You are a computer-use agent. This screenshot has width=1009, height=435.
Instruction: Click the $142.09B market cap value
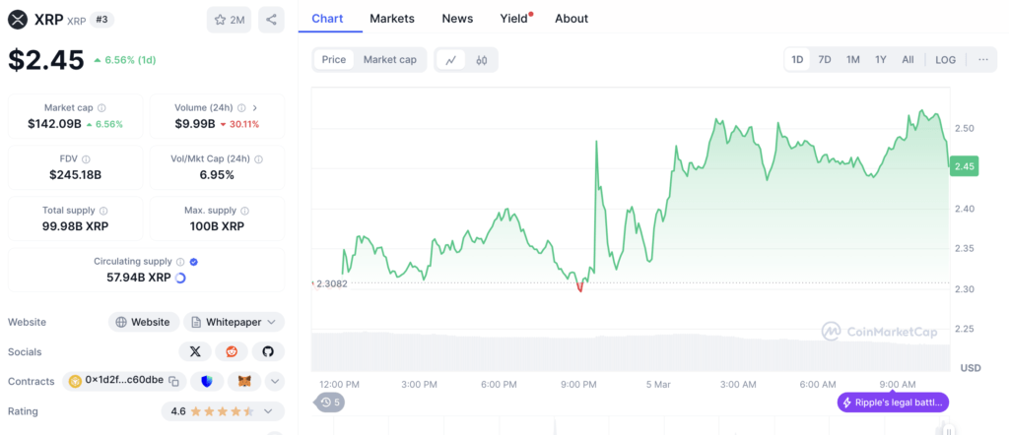point(55,124)
